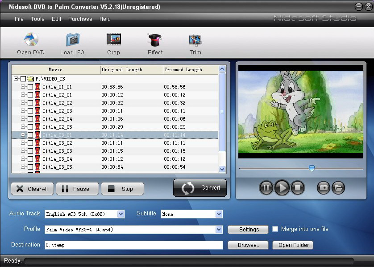This screenshot has height=267, width=374.
Task: Click the Open Folder button
Action: 293,245
